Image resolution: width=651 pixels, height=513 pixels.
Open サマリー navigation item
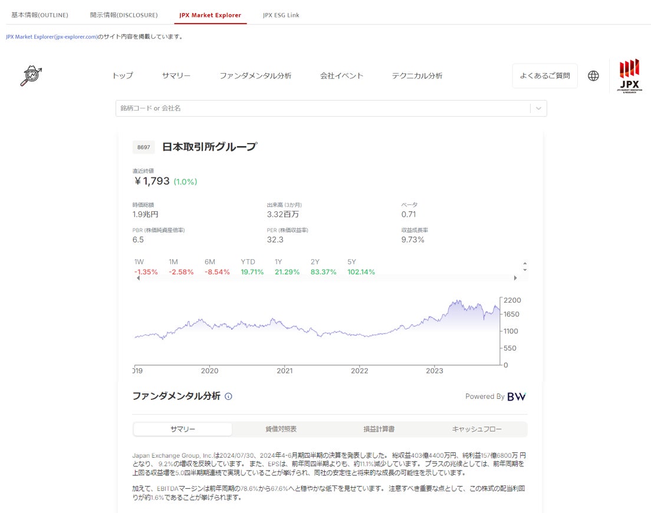pyautogui.click(x=176, y=76)
